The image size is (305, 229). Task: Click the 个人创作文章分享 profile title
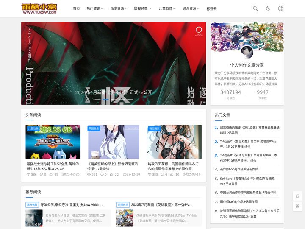click(247, 65)
